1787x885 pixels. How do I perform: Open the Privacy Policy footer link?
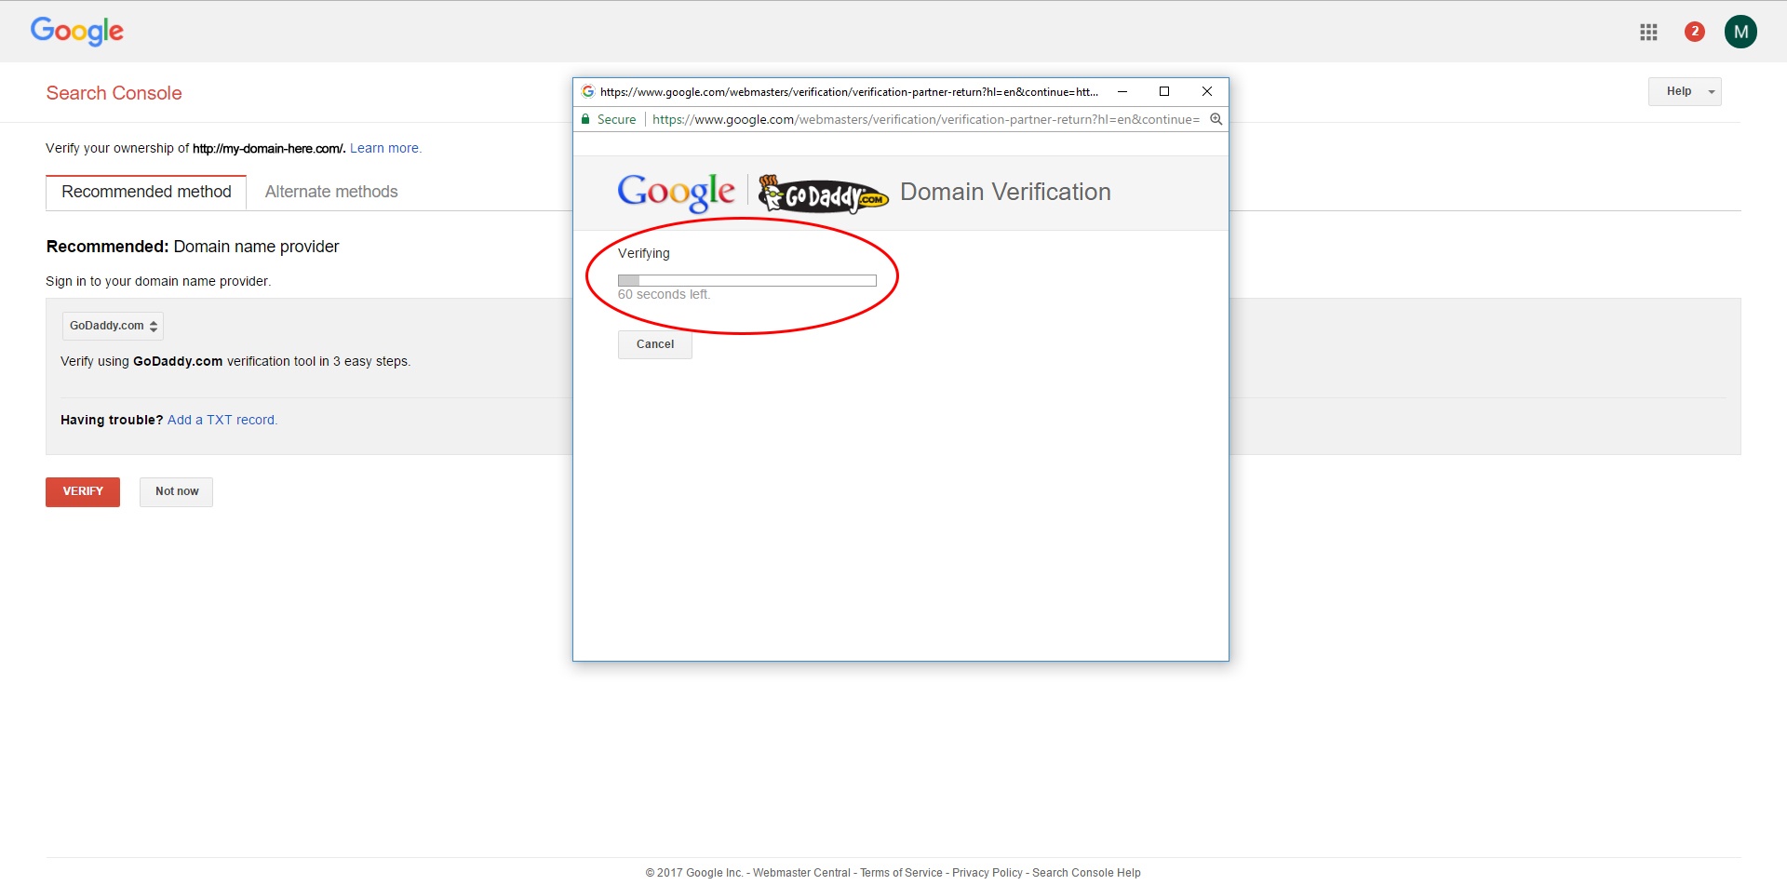987,872
